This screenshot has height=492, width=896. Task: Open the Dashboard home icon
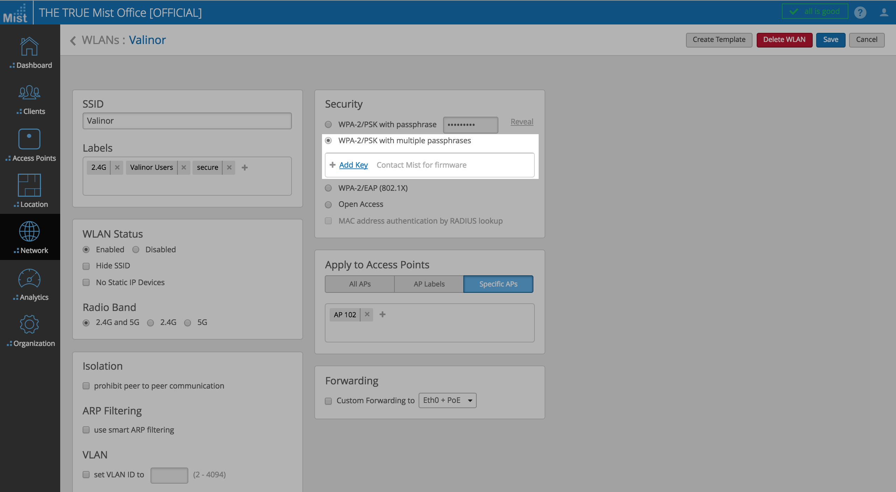pyautogui.click(x=29, y=46)
